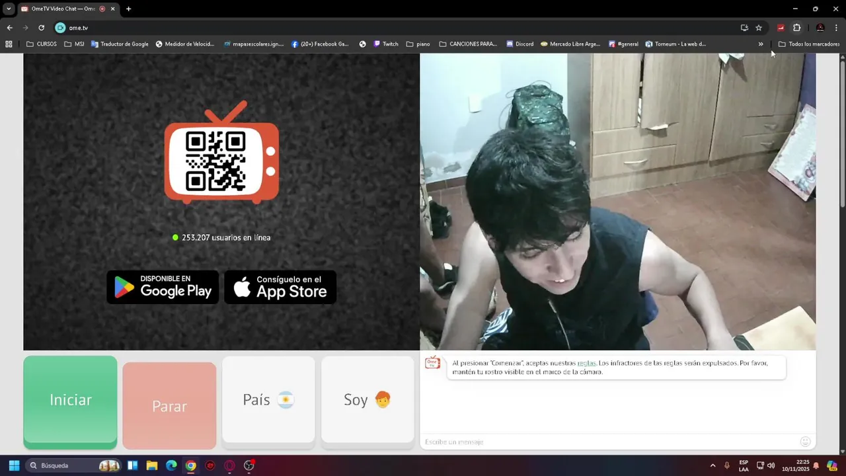Open the MSJ bookmark folder
The image size is (846, 476).
click(74, 44)
